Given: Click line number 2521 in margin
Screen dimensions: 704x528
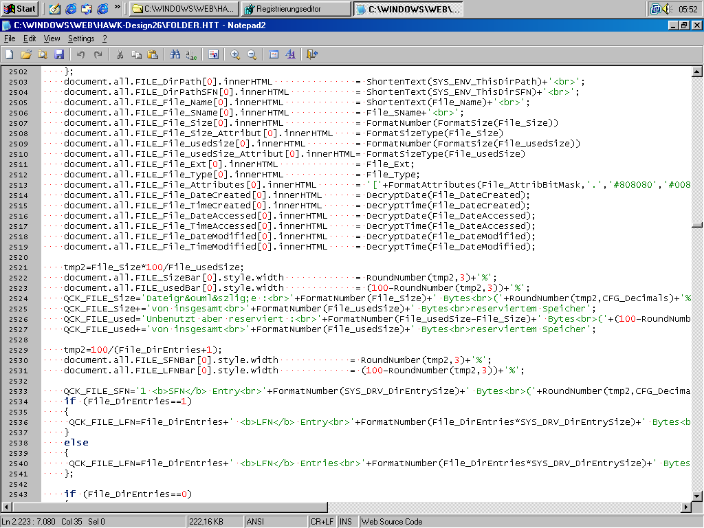Looking at the screenshot, I should [19, 267].
